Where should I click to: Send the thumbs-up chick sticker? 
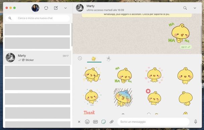pos(92,75)
